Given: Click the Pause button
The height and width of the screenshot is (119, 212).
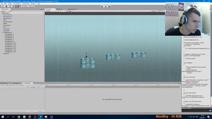Looking at the screenshot, I should tap(106, 7).
